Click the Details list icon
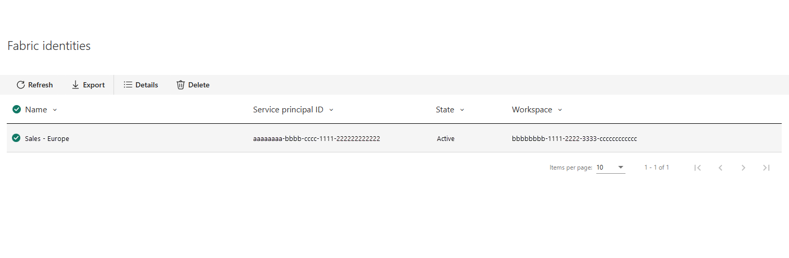 (128, 85)
